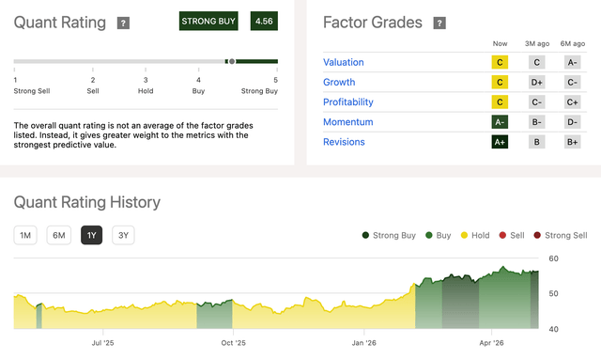Click Profitability 3M ago grade C-

(536, 102)
